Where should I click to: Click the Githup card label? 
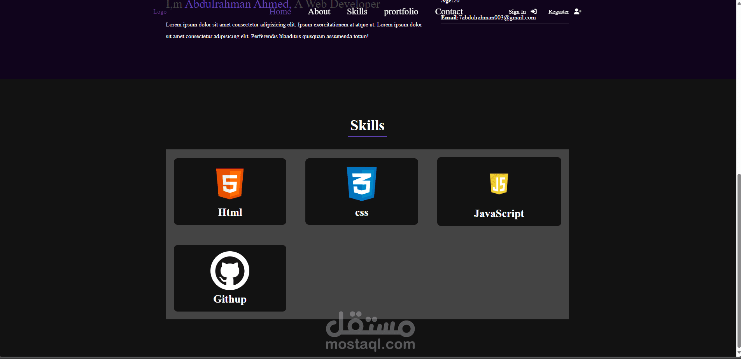pos(230,299)
